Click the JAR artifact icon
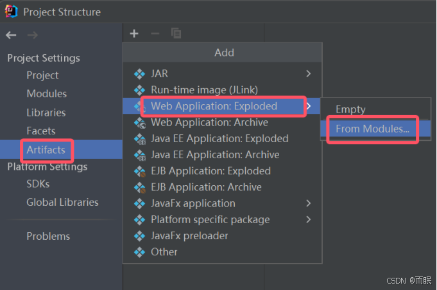The image size is (437, 290). (139, 74)
